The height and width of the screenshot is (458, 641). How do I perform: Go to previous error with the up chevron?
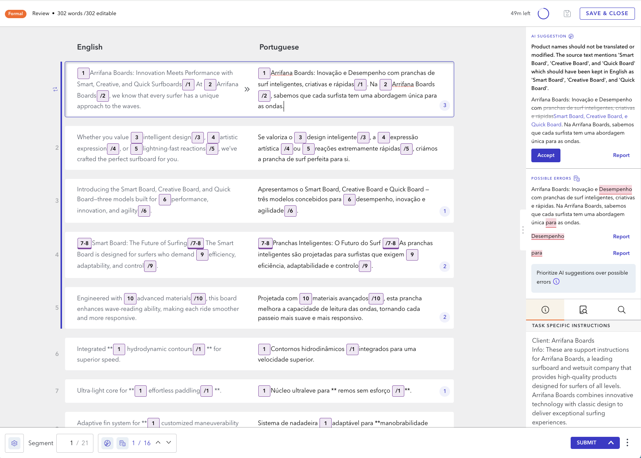click(x=158, y=442)
